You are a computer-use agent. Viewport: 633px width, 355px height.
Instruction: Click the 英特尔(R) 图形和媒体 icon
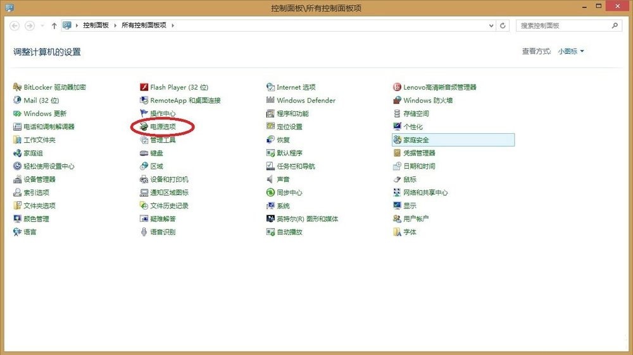(270, 219)
